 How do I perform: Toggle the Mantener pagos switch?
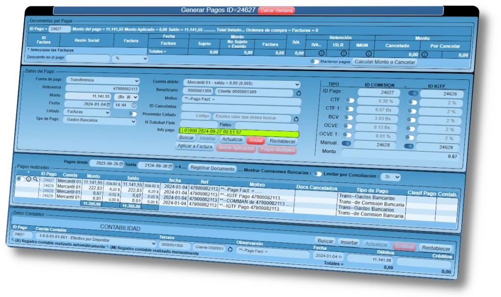tap(315, 62)
